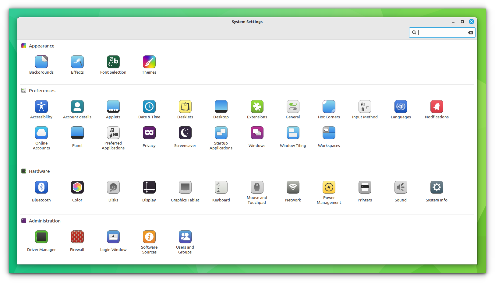Click inside the search input field
The width and height of the screenshot is (495, 283).
coord(442,33)
